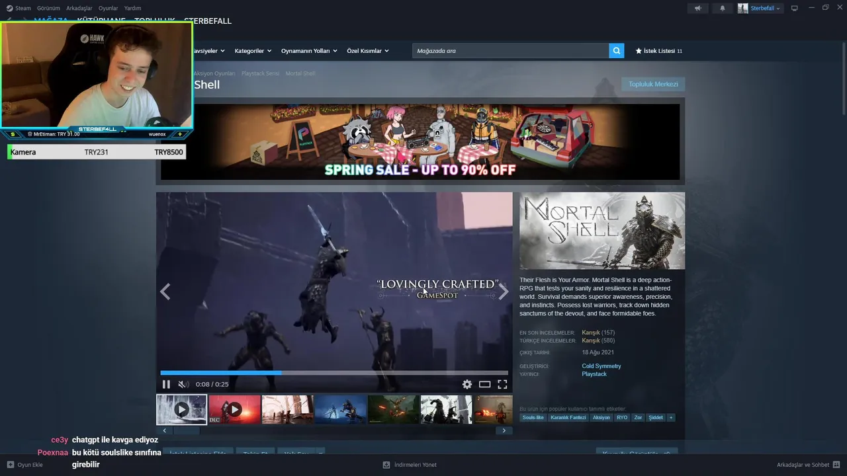This screenshot has height=476, width=847.
Task: Open the Steam menu
Action: [x=22, y=8]
